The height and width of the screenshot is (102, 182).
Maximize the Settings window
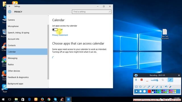point(104,7)
